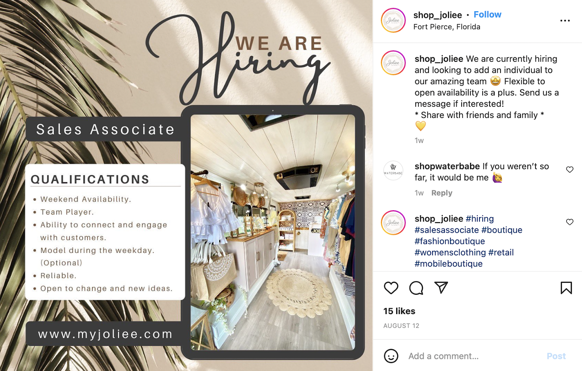Reply to the shopwaterbabe comment

point(442,193)
